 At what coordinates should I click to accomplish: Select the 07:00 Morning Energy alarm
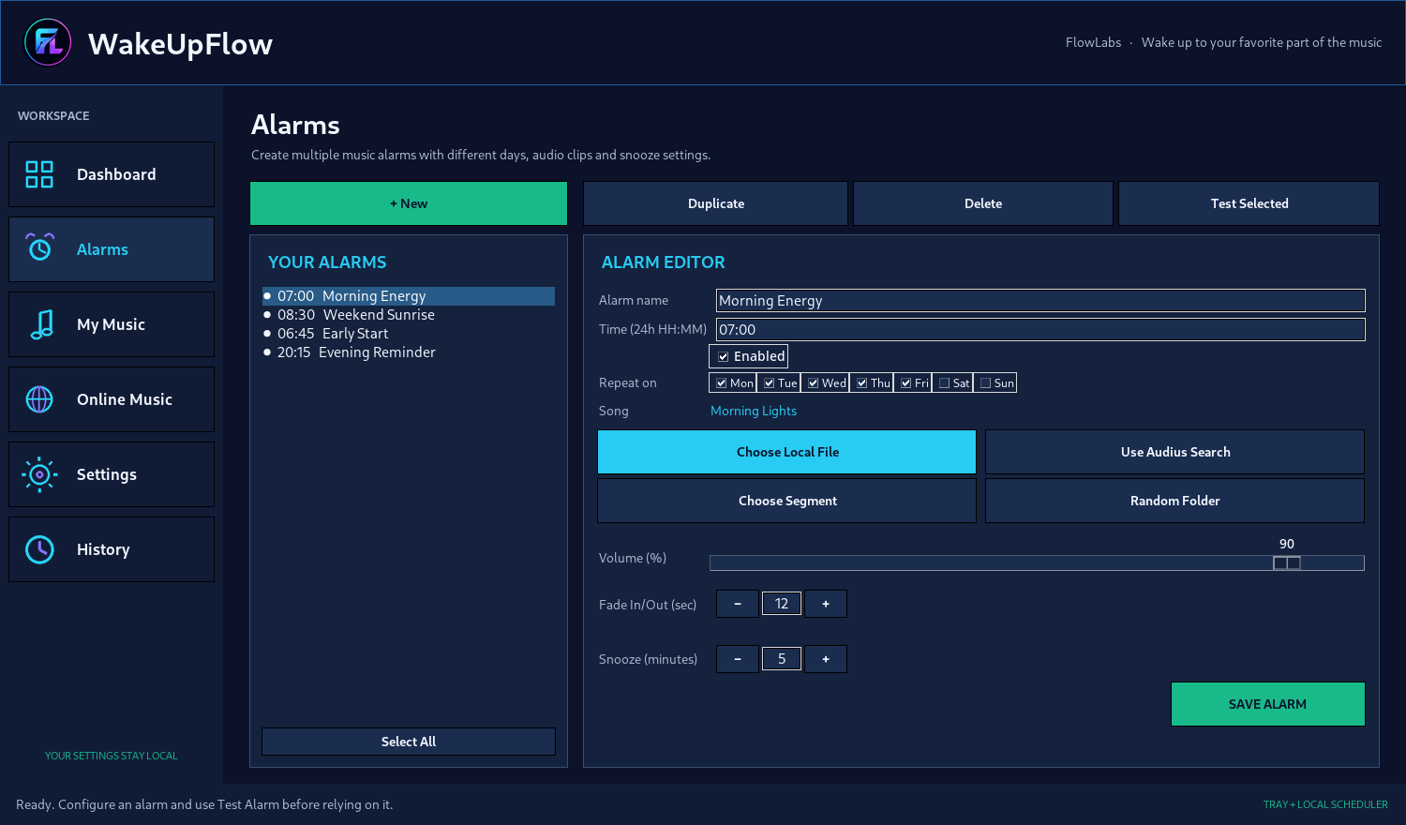(409, 296)
